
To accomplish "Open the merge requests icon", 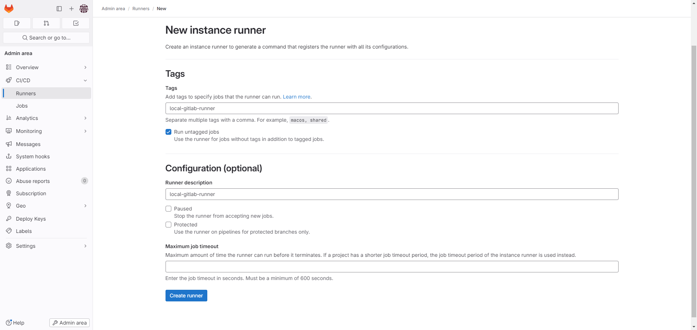I will coord(46,23).
